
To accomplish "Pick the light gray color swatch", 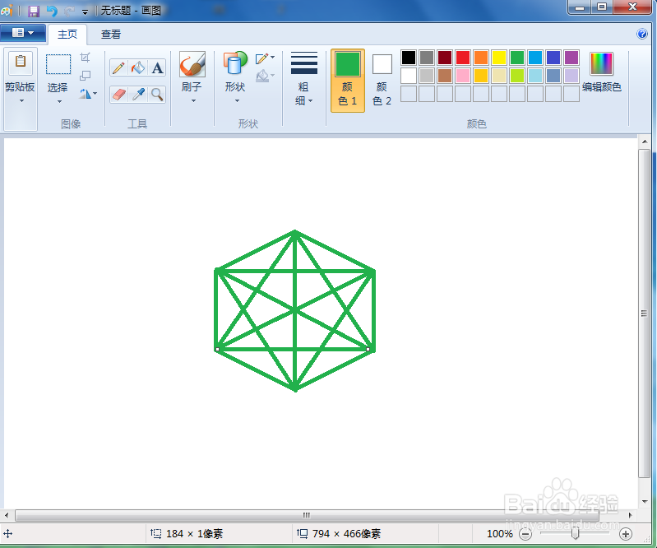I will 427,76.
